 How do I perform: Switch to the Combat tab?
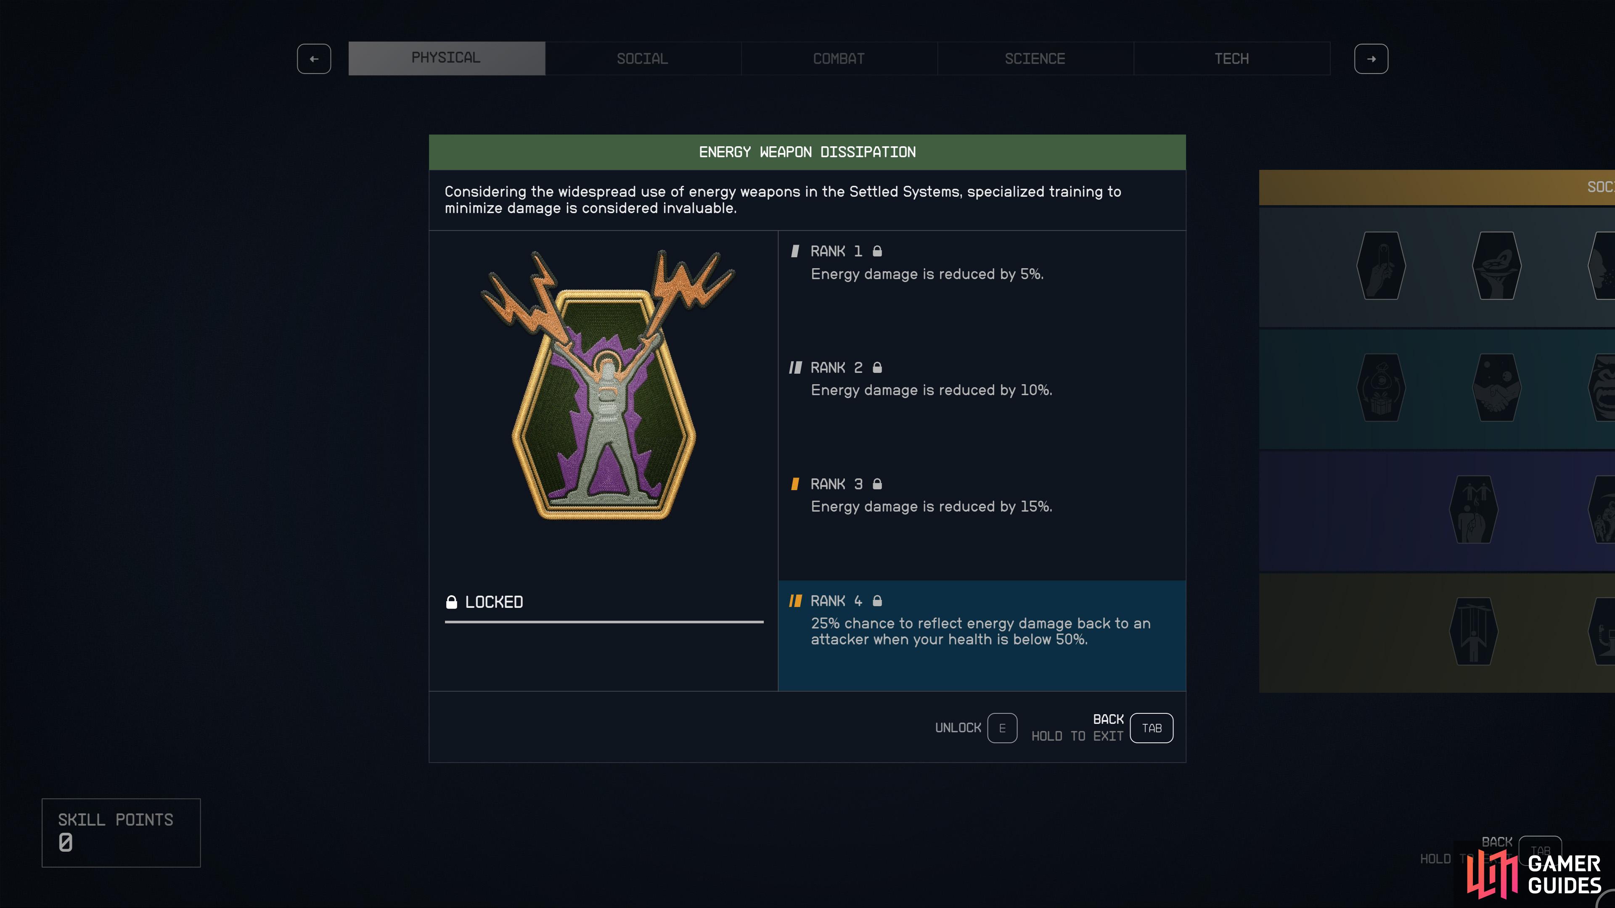(x=839, y=59)
